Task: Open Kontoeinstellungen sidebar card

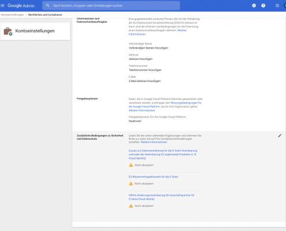Action: pyautogui.click(x=35, y=31)
